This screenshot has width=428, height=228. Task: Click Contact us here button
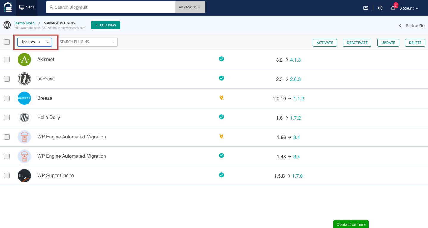coord(351,224)
